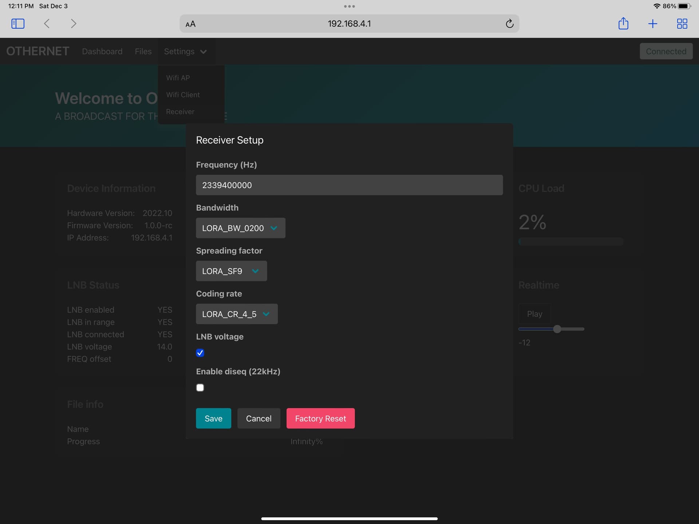Expand the Settings navigation menu
The height and width of the screenshot is (524, 699).
[x=185, y=51]
